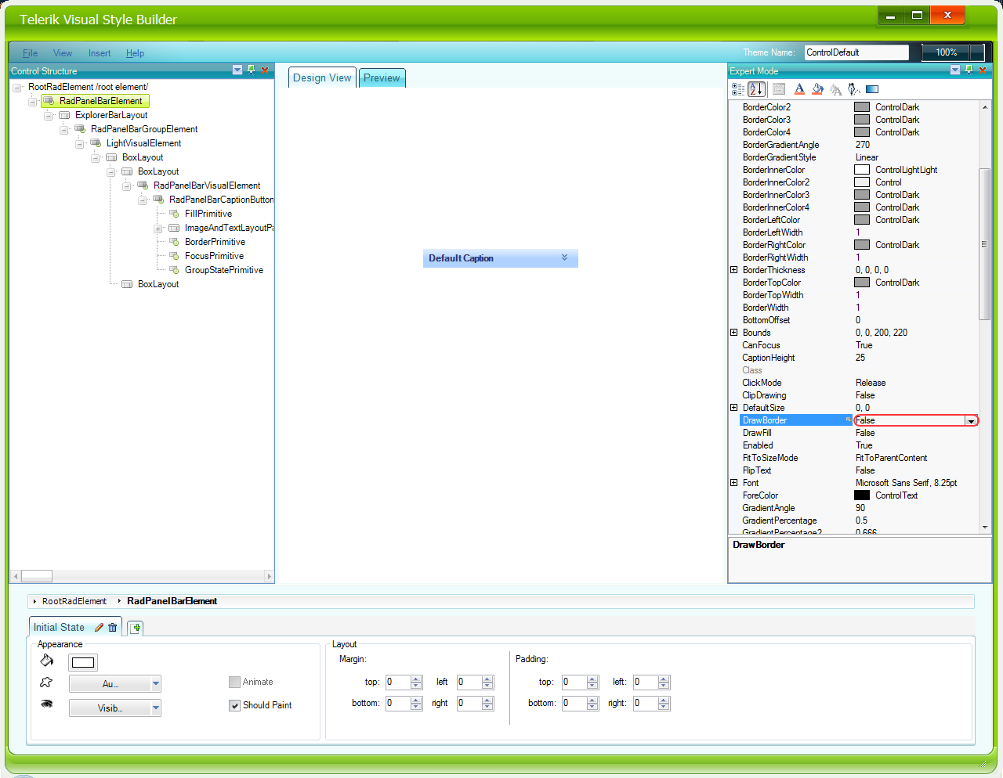Click the paint bucket fill toolbar icon

pos(817,89)
